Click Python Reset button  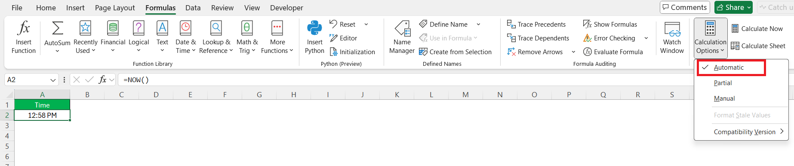pos(343,25)
